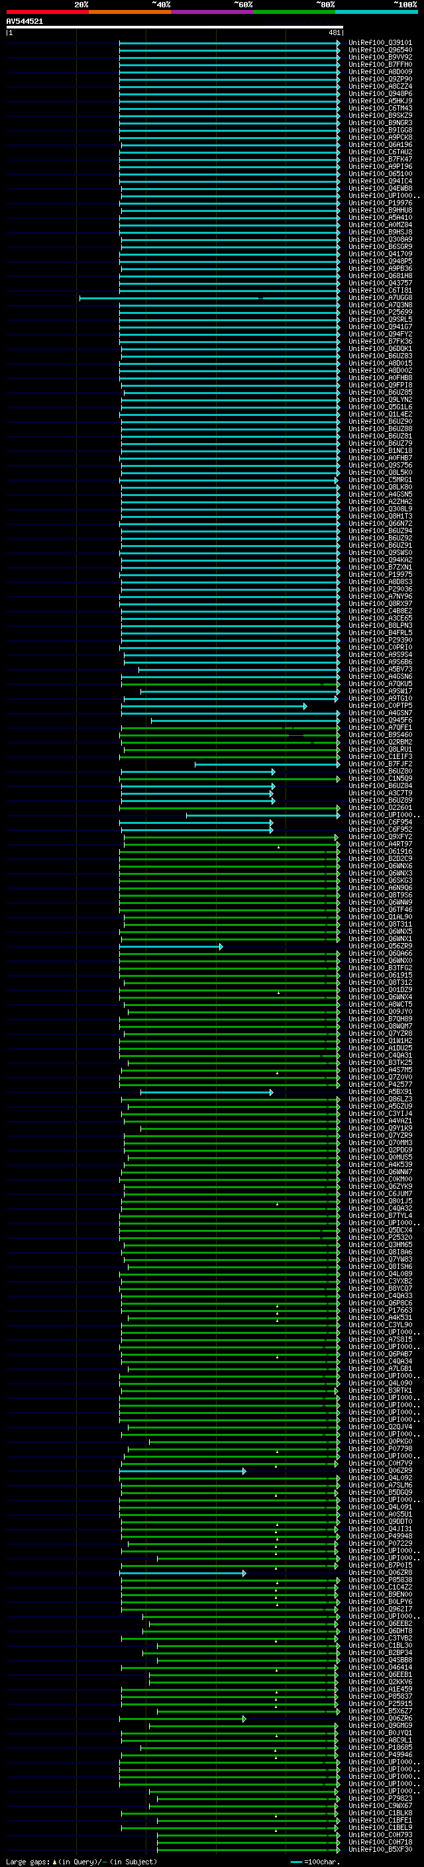The image size is (424, 1867).
Task: Open hit UniRef100_O61916
Action: coord(380,852)
